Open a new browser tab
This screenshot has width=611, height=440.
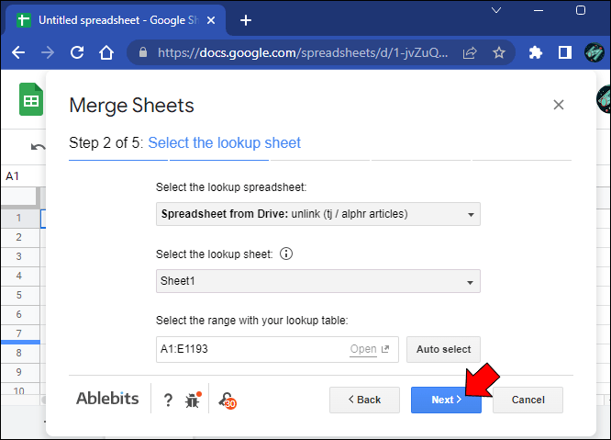(x=246, y=19)
